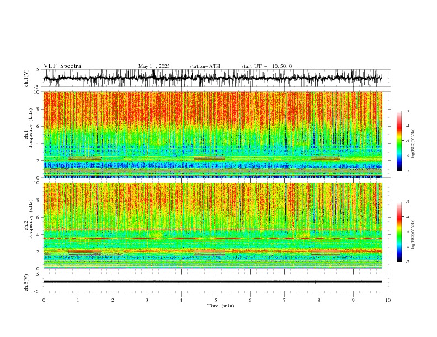This screenshot has height=337, width=437.
Task: Click the "-3" label on ch.2 color bar
Action: tap(407, 202)
